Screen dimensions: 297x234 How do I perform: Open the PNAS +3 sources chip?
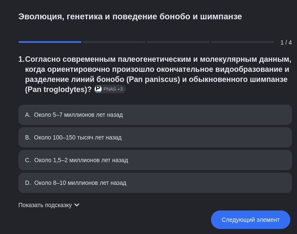[x=110, y=89]
